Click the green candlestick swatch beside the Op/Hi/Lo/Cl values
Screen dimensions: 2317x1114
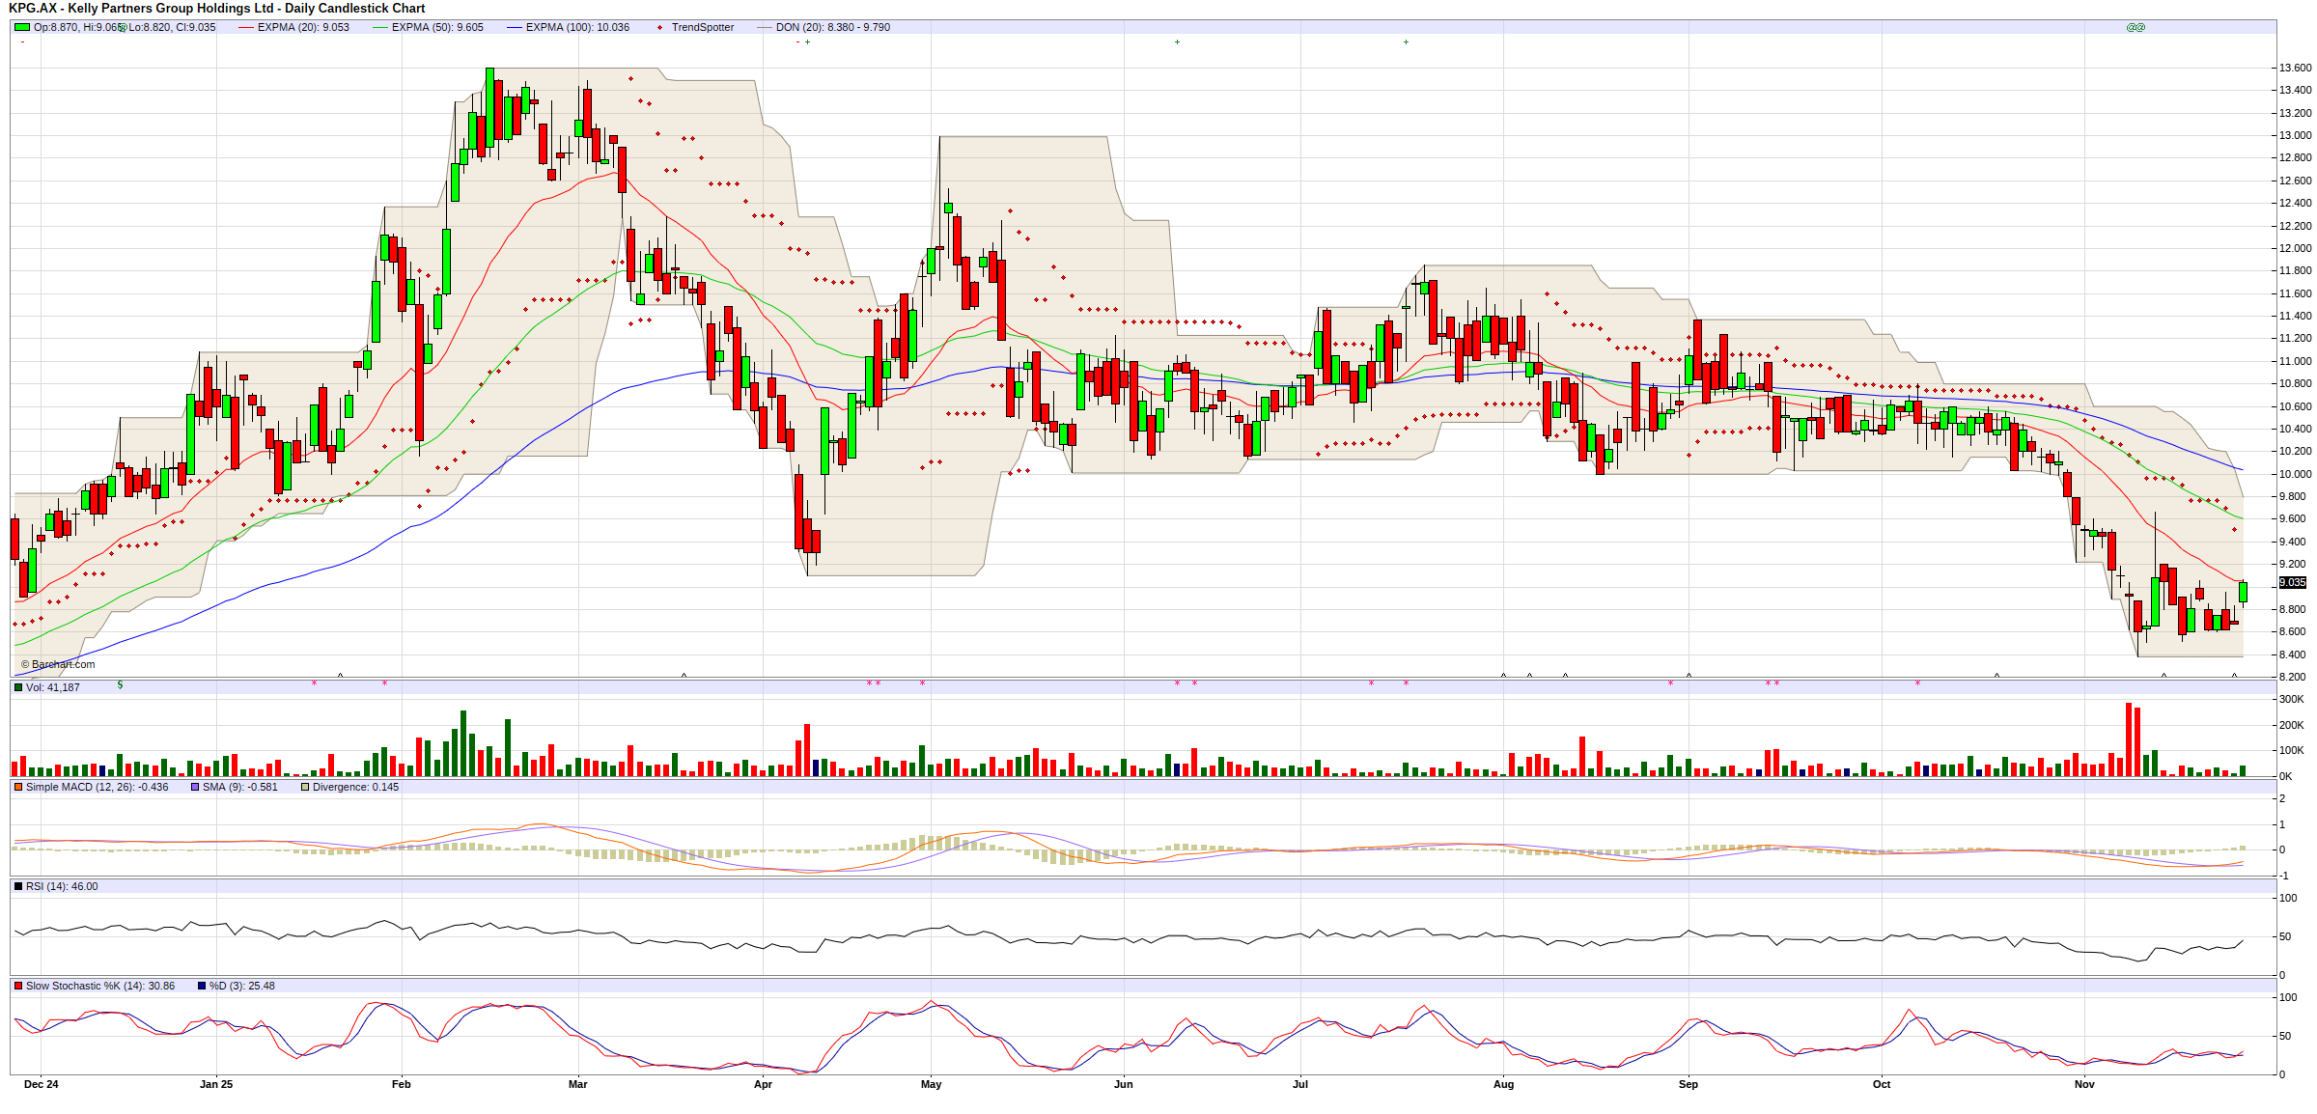click(x=21, y=27)
